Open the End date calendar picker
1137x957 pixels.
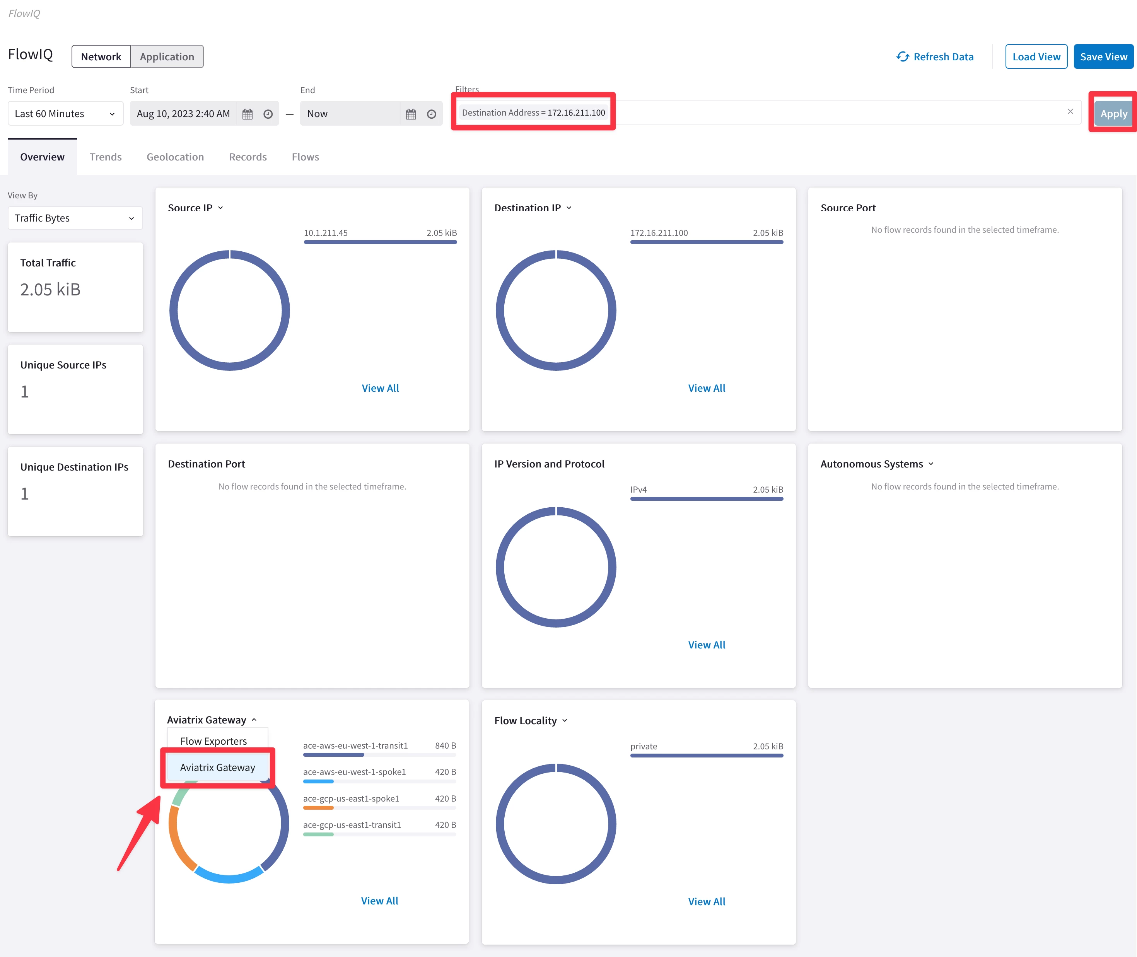(x=411, y=114)
